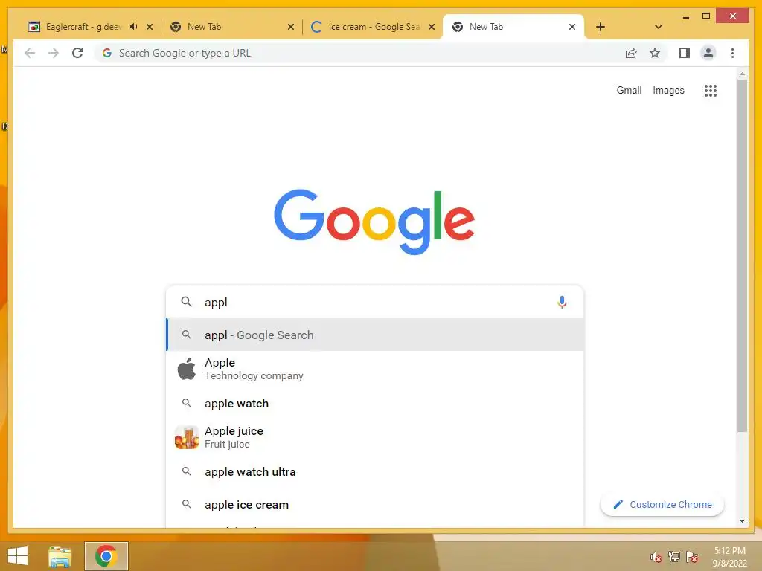762x571 pixels.
Task: Open the Windows Start button
Action: (18, 556)
